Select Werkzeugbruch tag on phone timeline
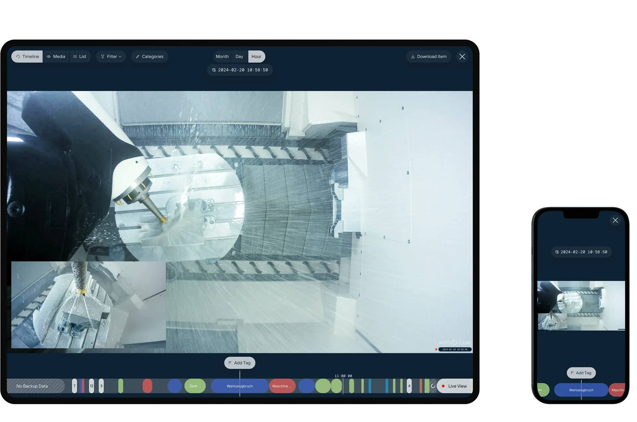Viewport: 637px width, 422px height. pos(581,390)
